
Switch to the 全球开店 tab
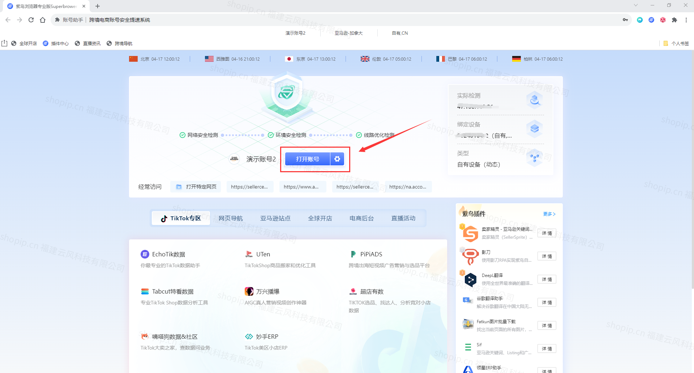coord(320,218)
